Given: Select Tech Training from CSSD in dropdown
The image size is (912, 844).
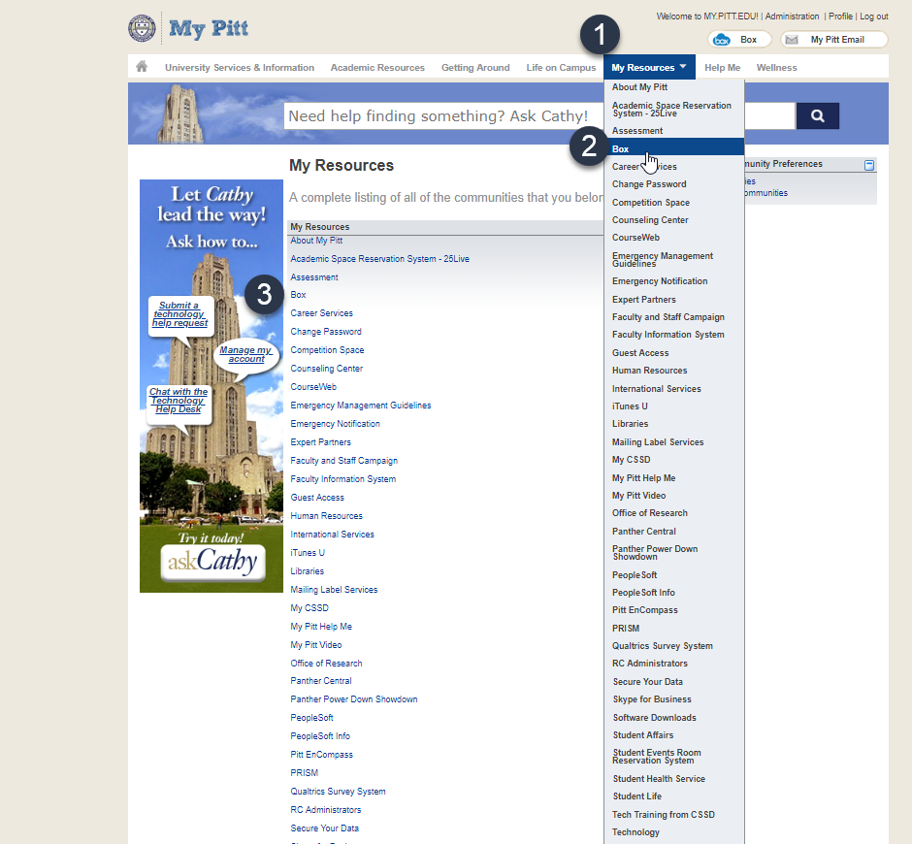Looking at the screenshot, I should click(663, 814).
